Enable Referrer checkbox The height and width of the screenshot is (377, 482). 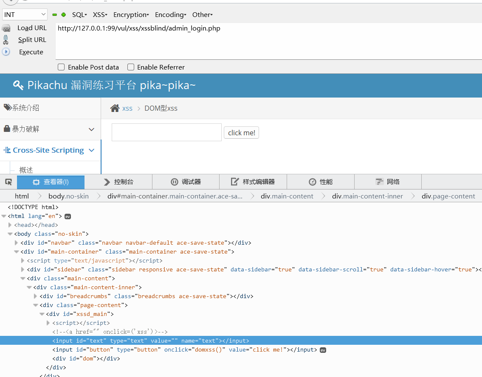tap(131, 67)
